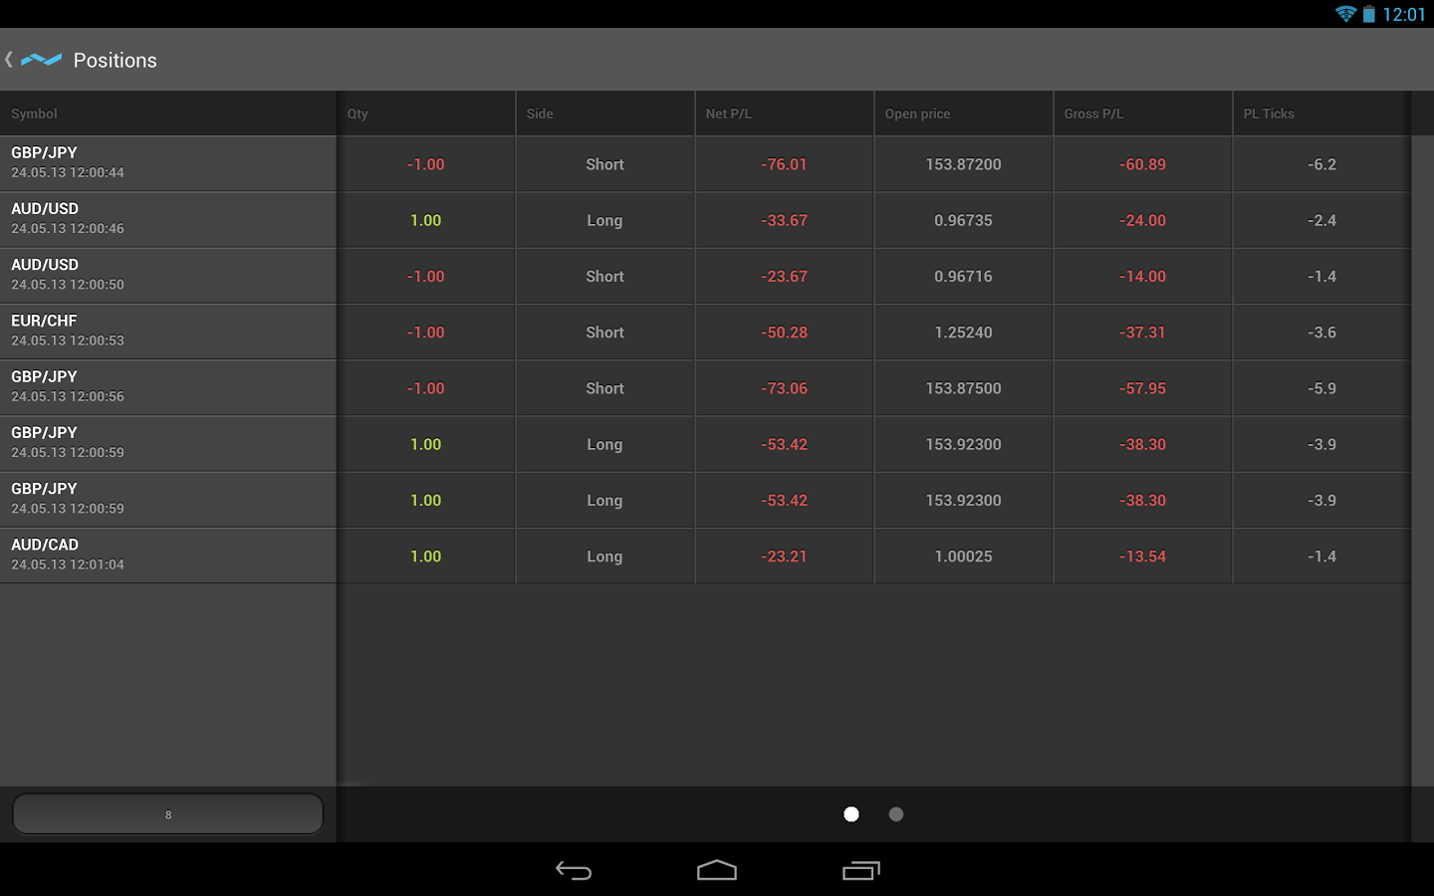Tap Qty 1.00 in AUD/USD Long row
The height and width of the screenshot is (896, 1434).
(425, 220)
